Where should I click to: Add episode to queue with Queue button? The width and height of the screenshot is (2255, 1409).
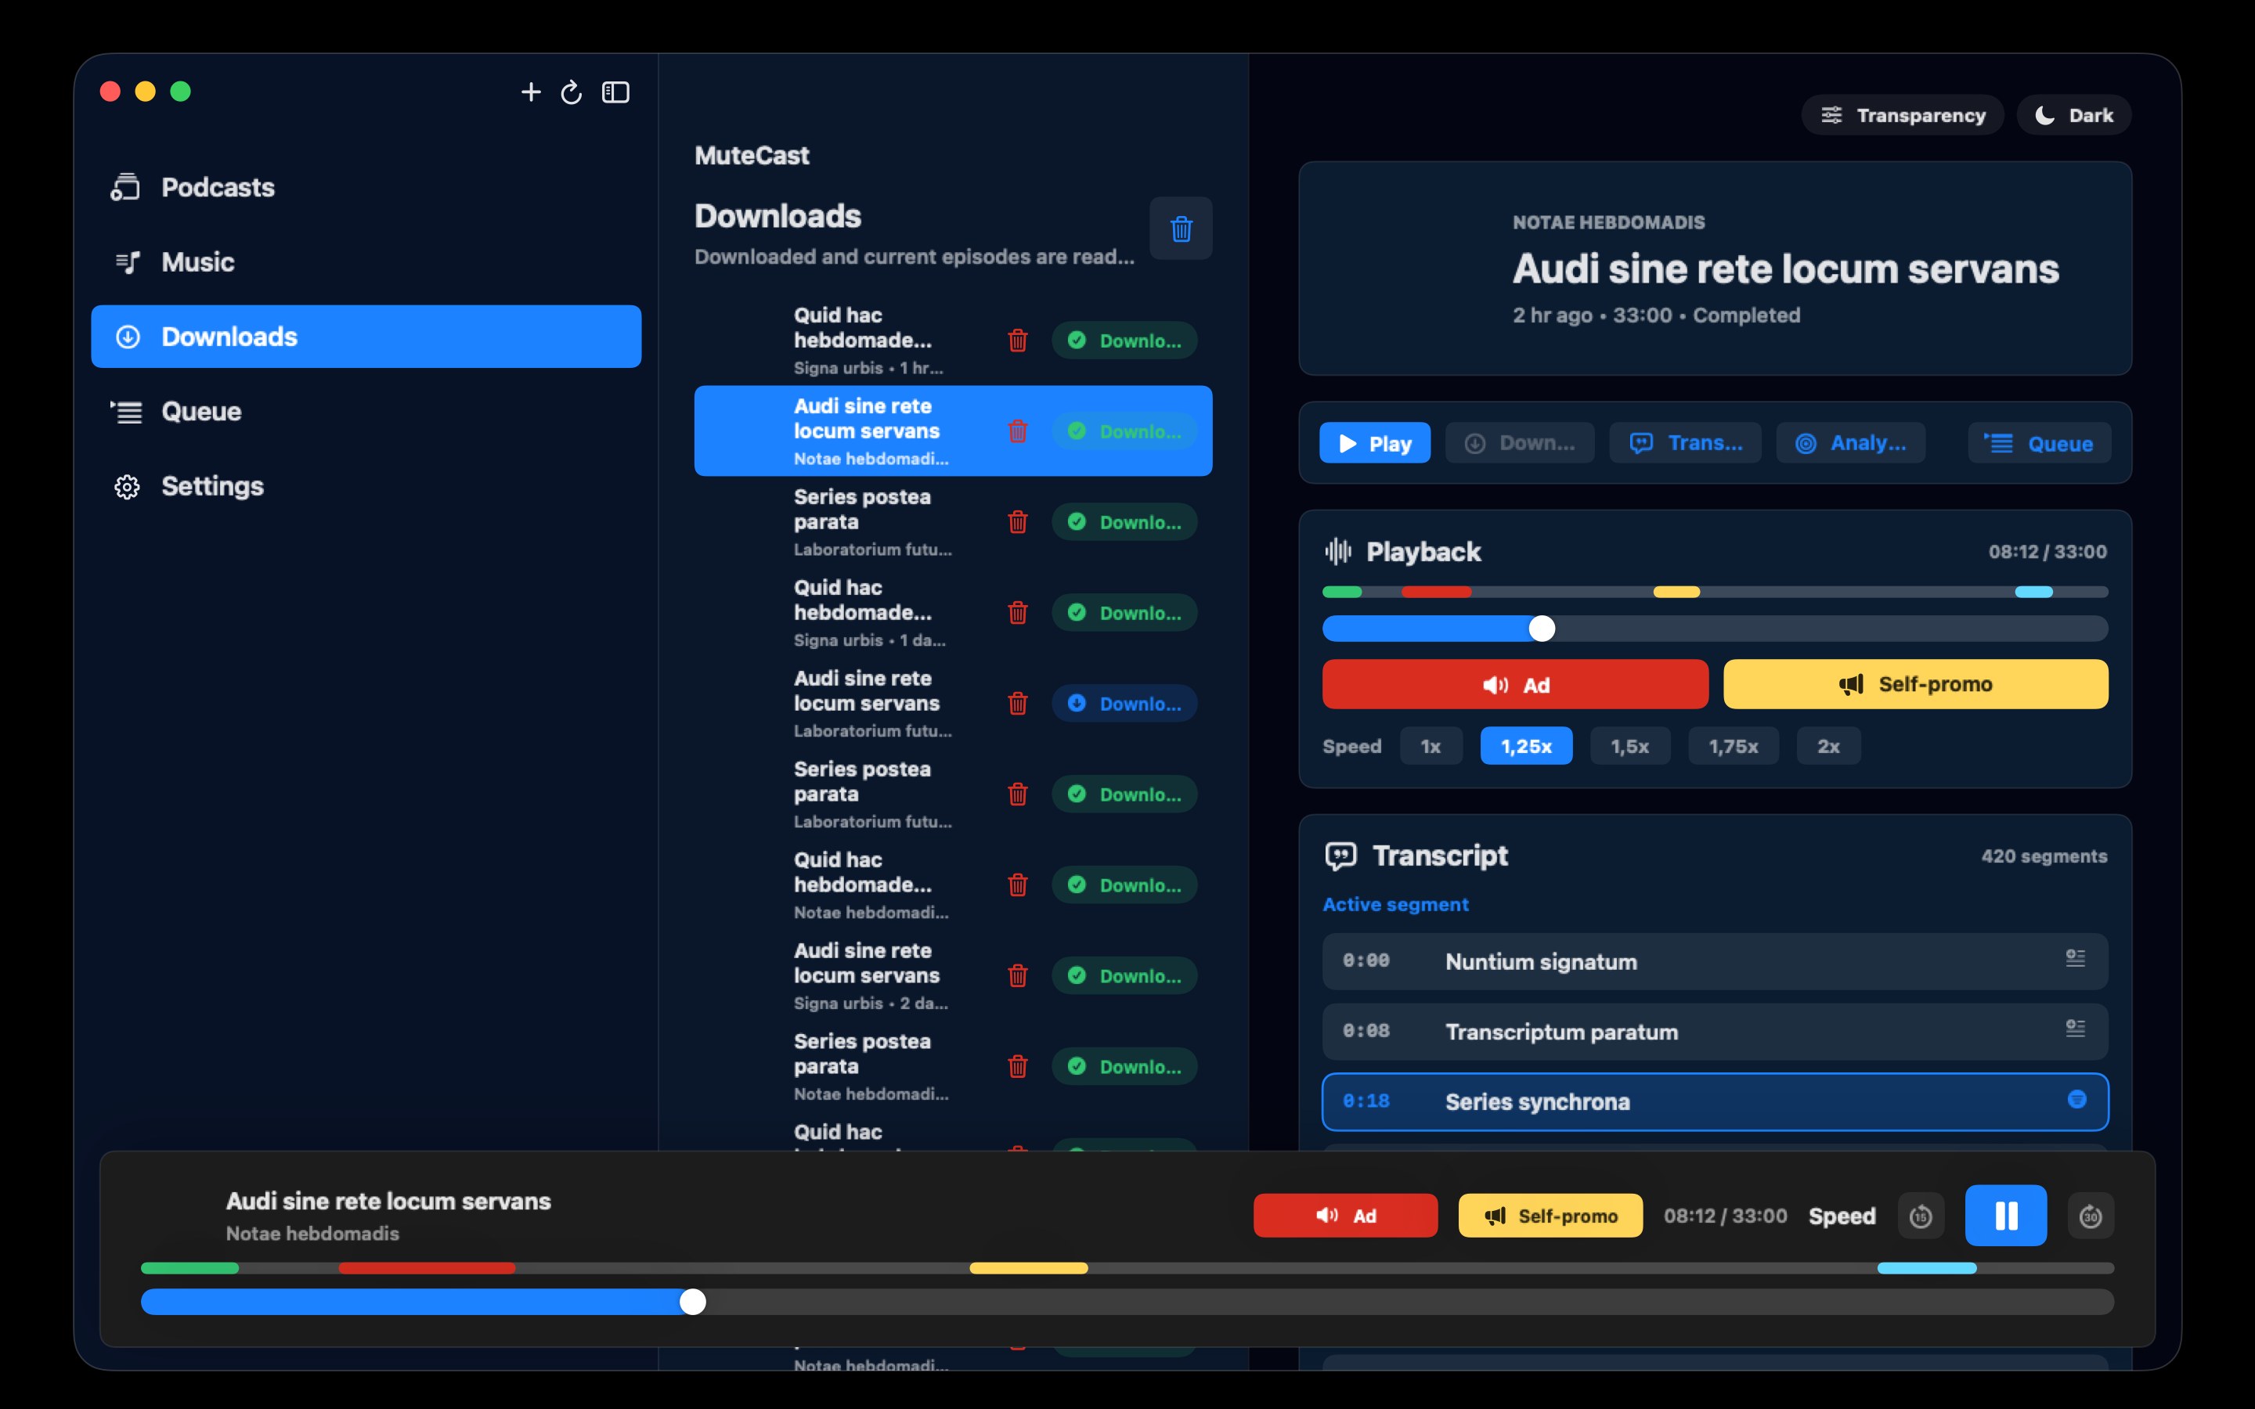click(x=2039, y=442)
